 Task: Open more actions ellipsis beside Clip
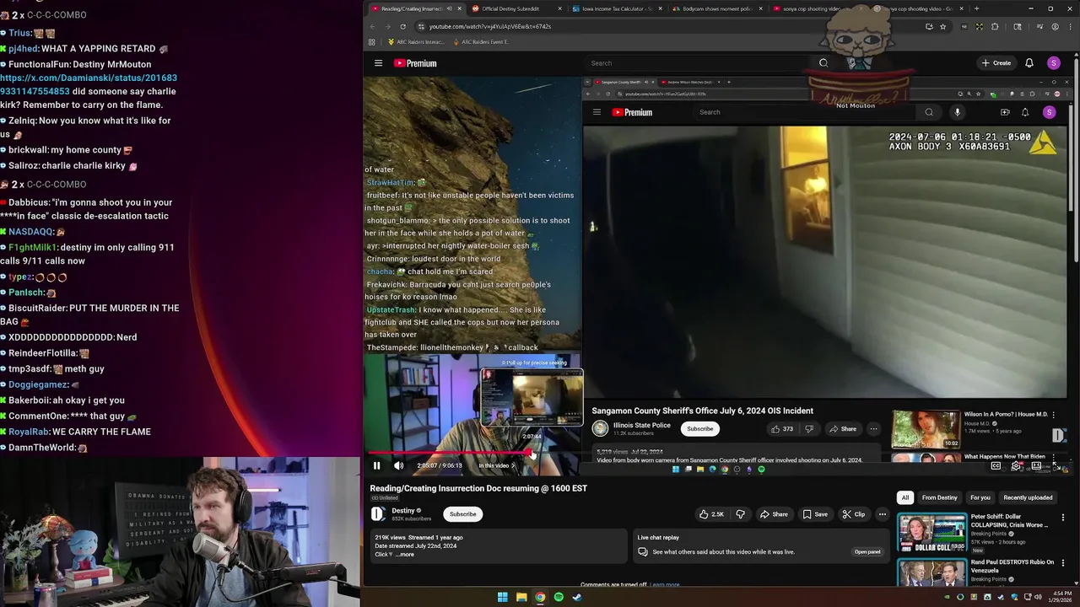(883, 514)
